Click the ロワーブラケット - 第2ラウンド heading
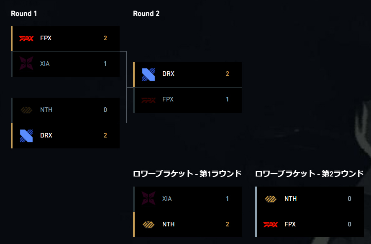 (x=309, y=174)
